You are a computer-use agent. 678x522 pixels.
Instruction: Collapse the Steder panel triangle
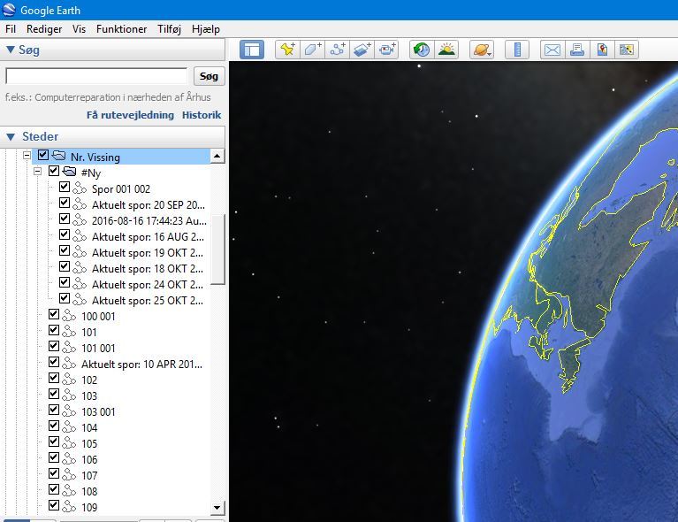click(11, 137)
